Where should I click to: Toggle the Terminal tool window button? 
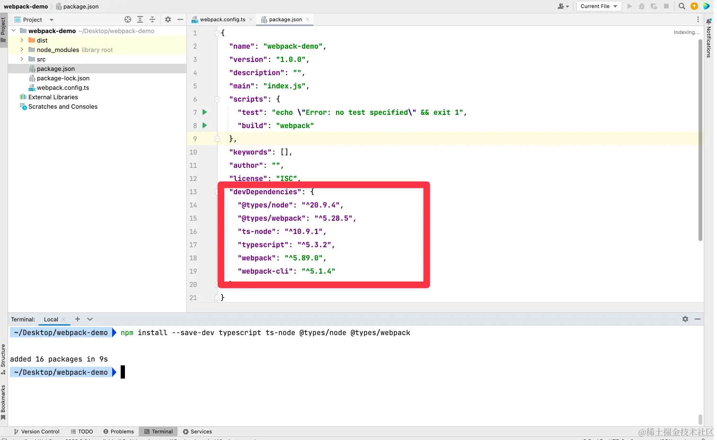point(159,431)
